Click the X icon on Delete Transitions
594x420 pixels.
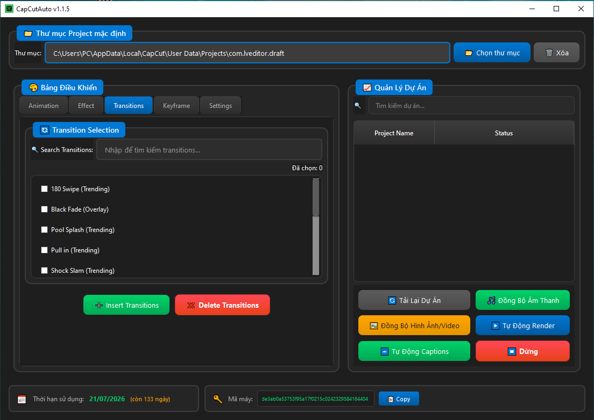click(x=191, y=305)
